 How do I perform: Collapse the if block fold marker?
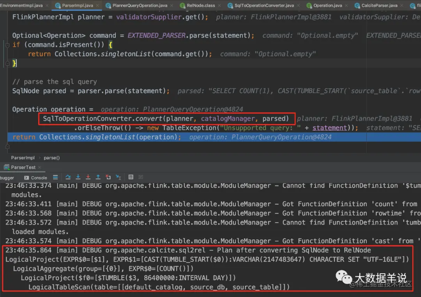click(7, 45)
